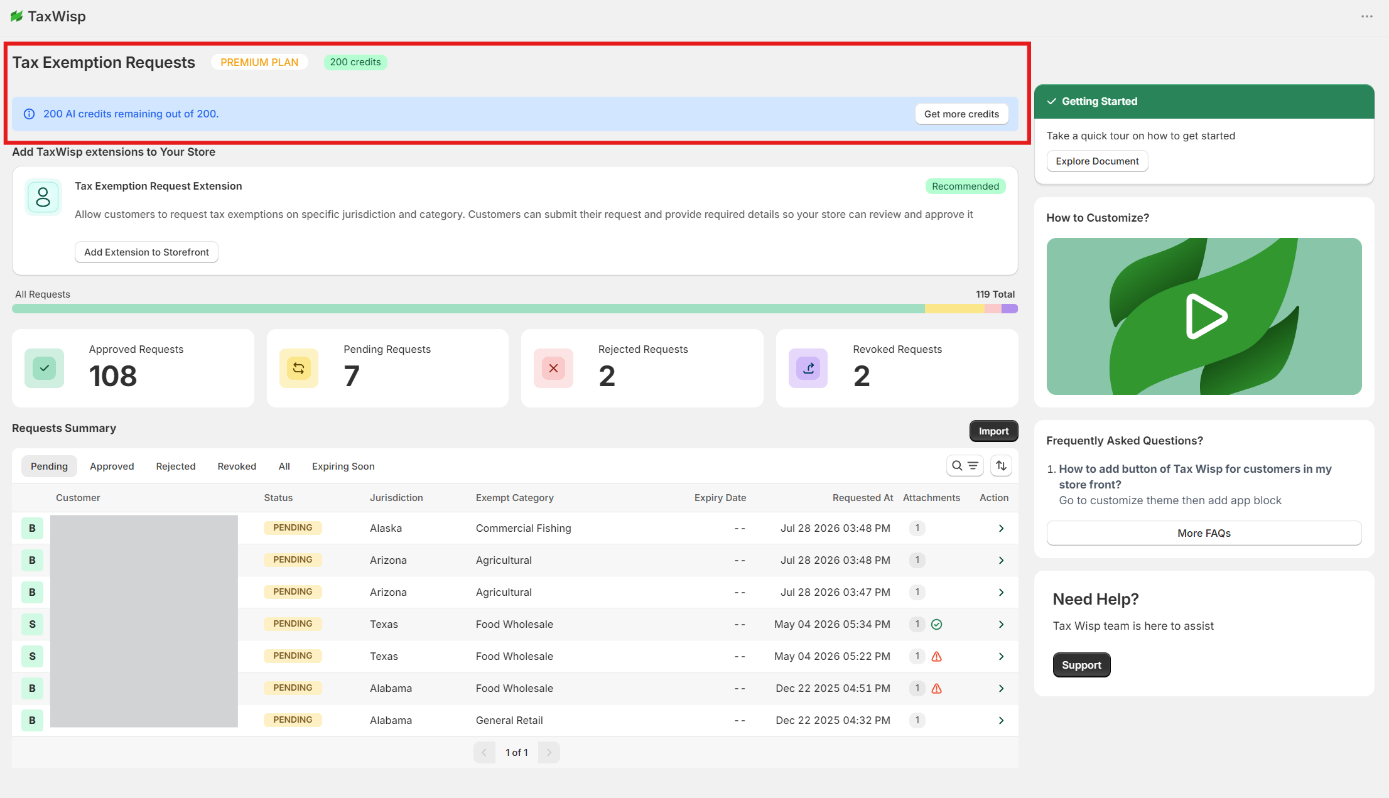Go to next page of requests
Viewport: 1389px width, 798px height.
point(549,753)
